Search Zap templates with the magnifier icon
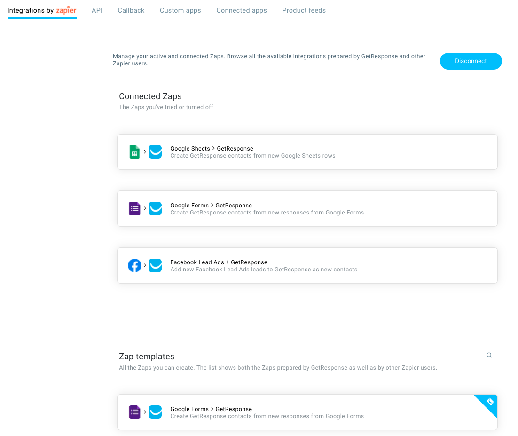This screenshot has width=518, height=436. click(489, 356)
